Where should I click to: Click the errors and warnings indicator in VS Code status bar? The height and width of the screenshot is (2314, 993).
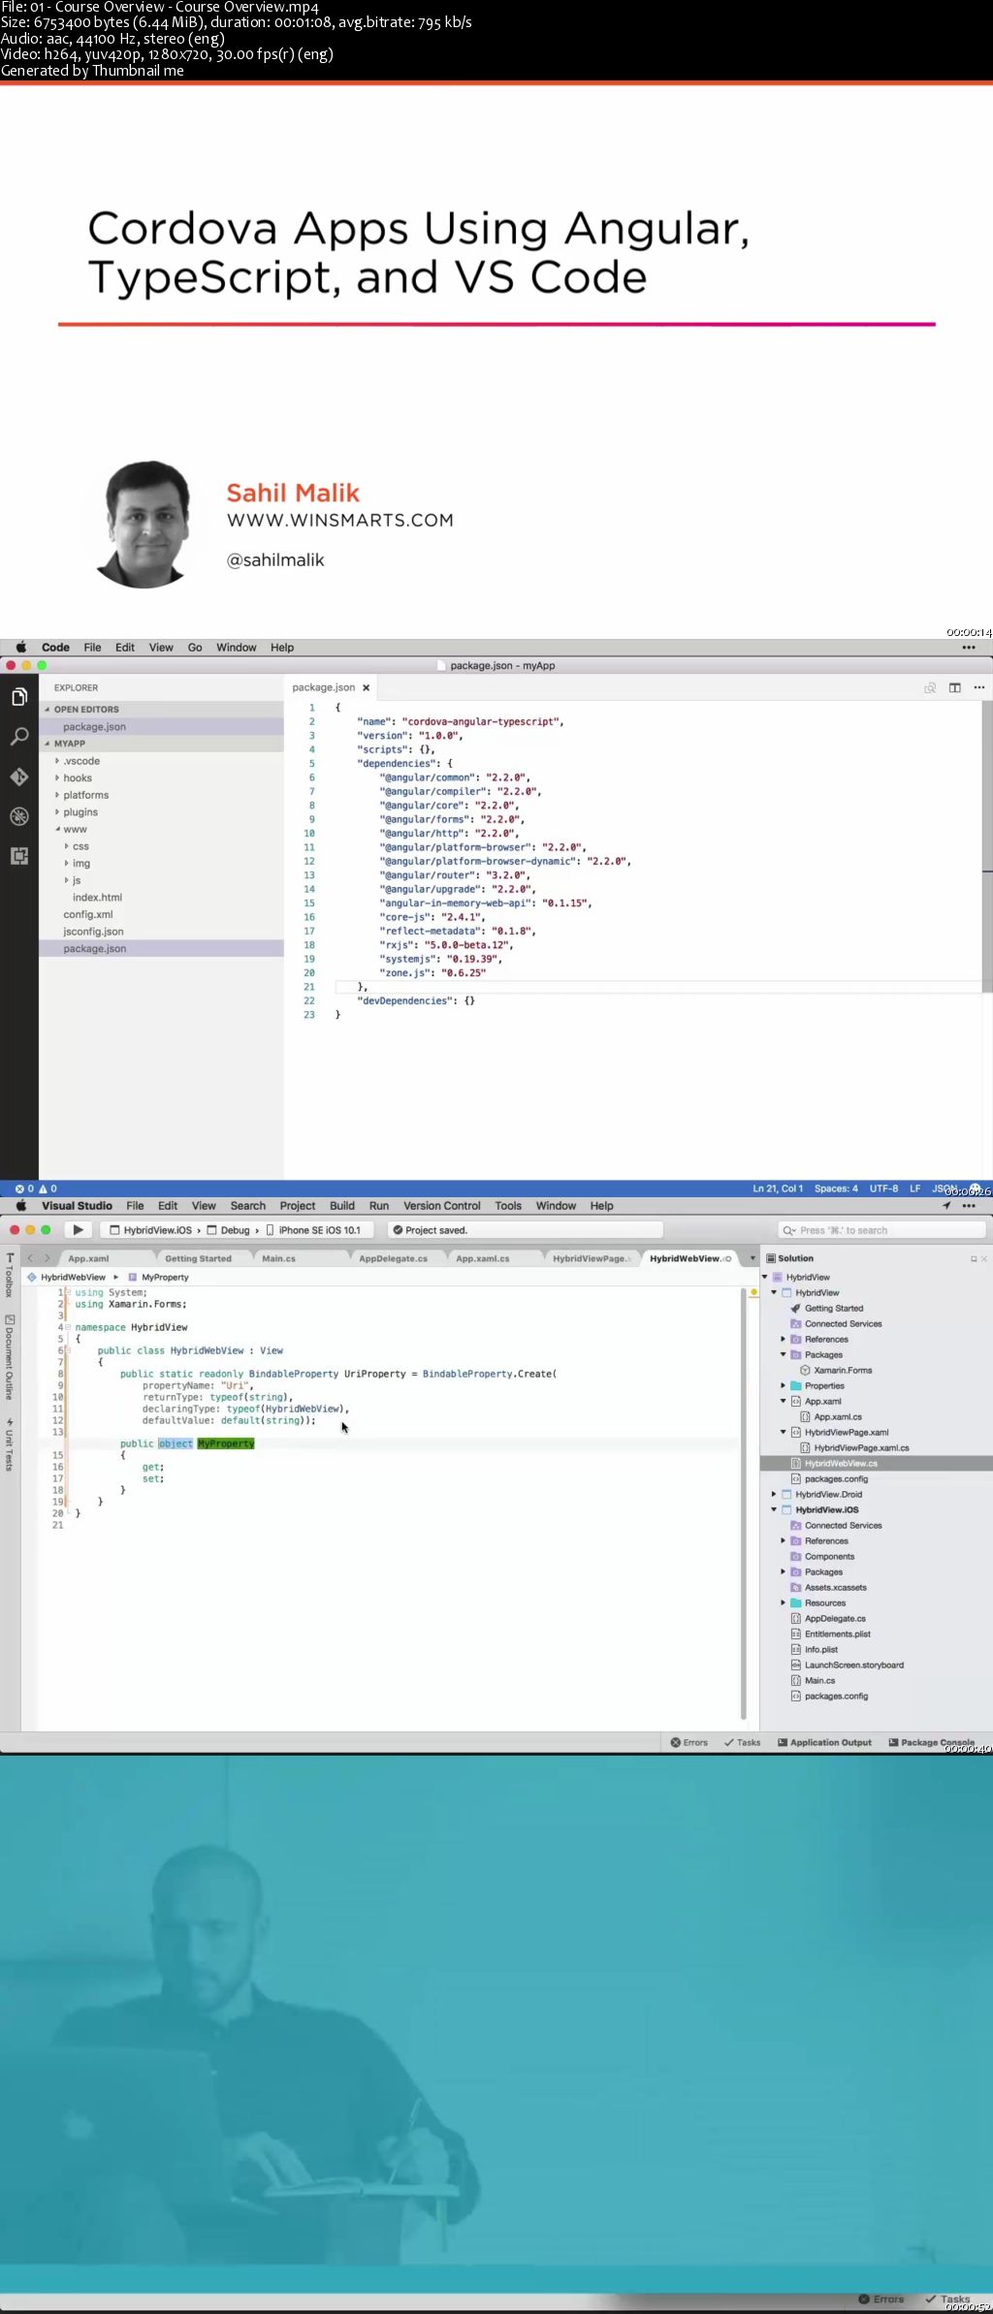[36, 1189]
